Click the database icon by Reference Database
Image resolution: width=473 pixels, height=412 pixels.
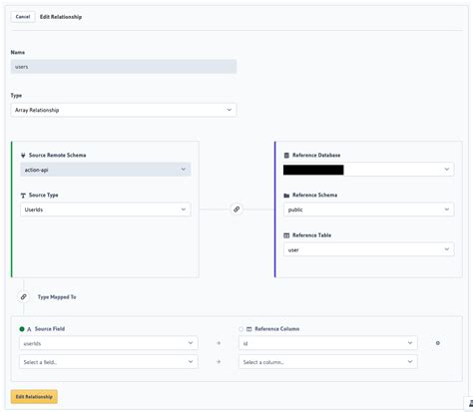point(286,156)
